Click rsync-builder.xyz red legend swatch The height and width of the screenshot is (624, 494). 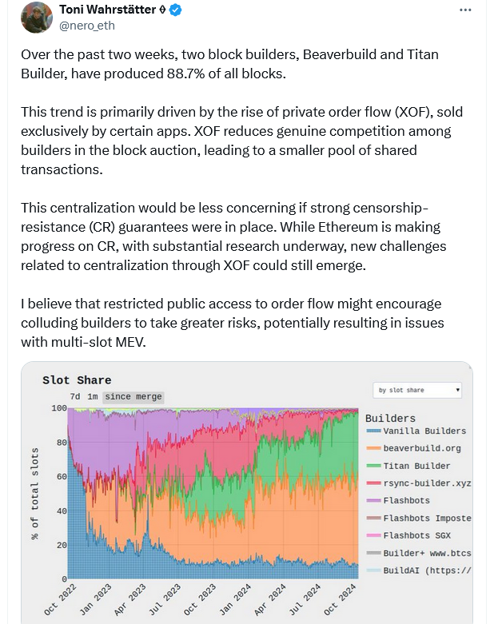click(373, 483)
